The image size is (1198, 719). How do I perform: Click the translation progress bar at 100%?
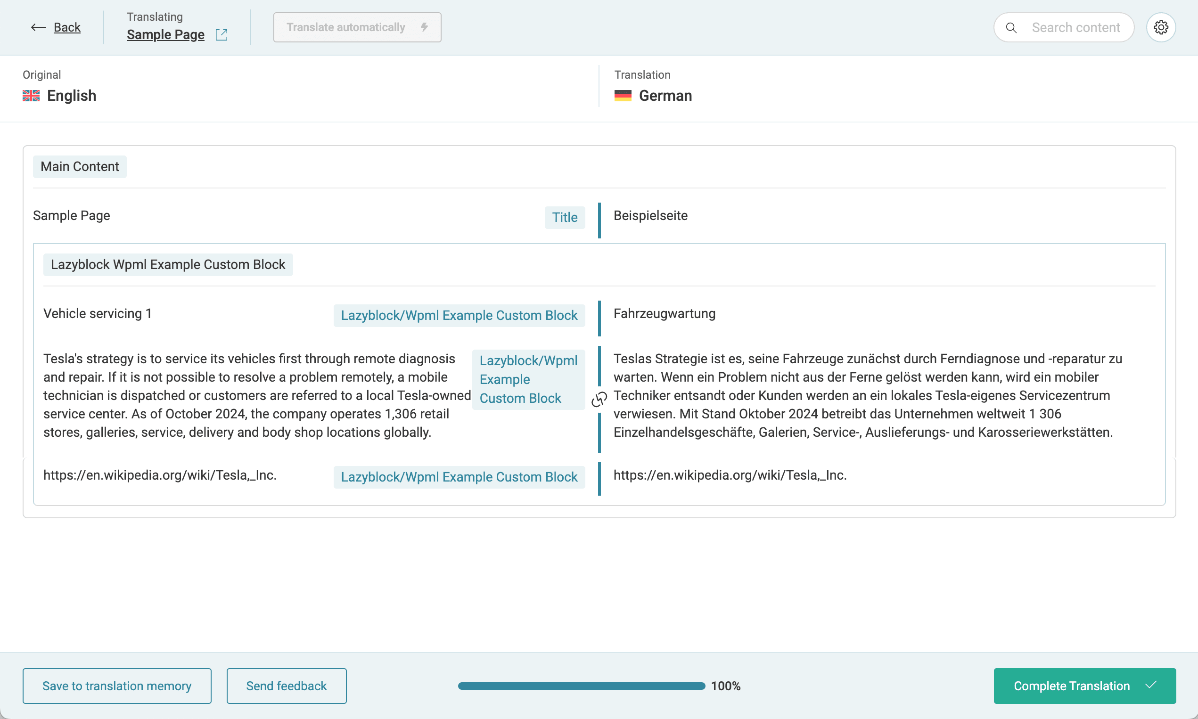(x=581, y=686)
